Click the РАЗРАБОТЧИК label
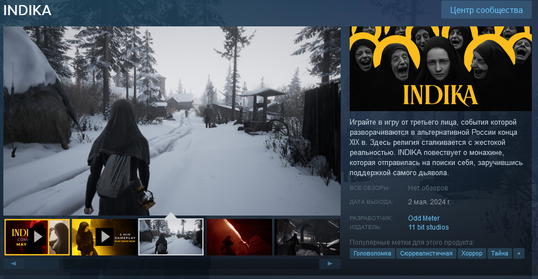538x279 pixels. (371, 218)
